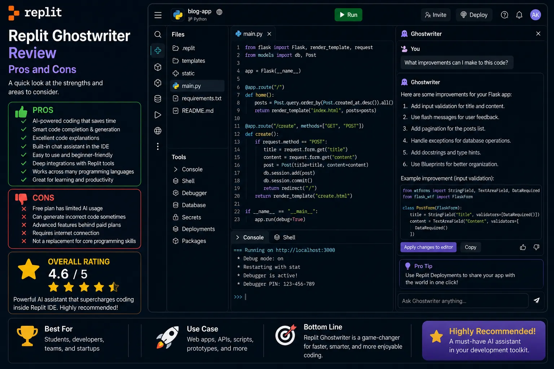Click code line 23 app.run(debug=True)

click(280, 219)
